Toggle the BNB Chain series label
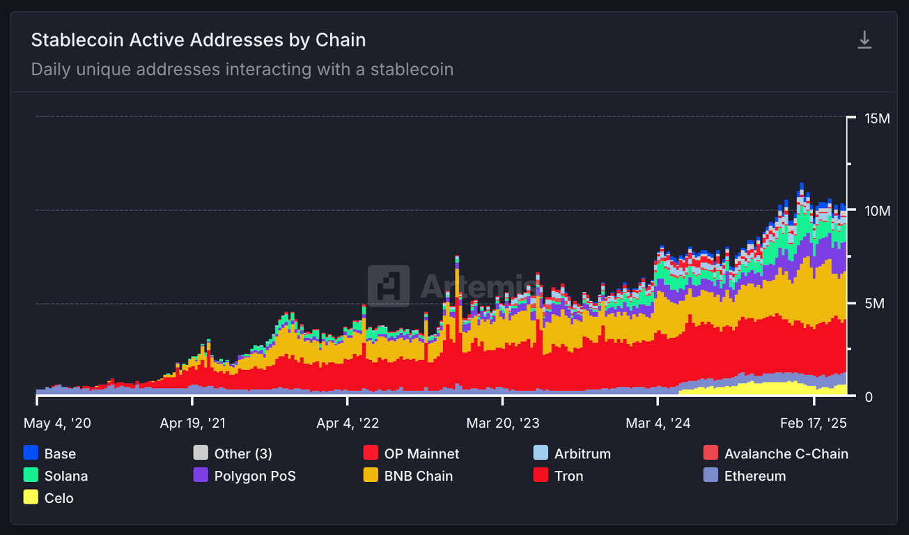Screen dimensions: 909x535 pyautogui.click(x=419, y=476)
